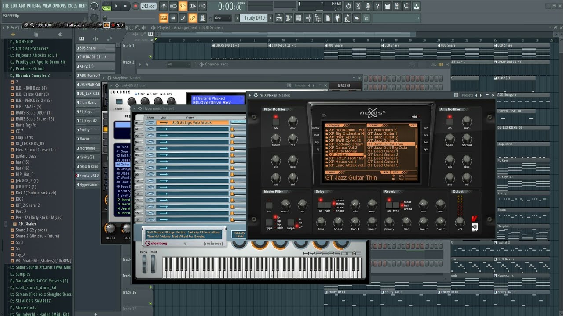This screenshot has height=316, width=563.
Task: Open the ravity(S) window menu arrow
Action: pos(111,86)
